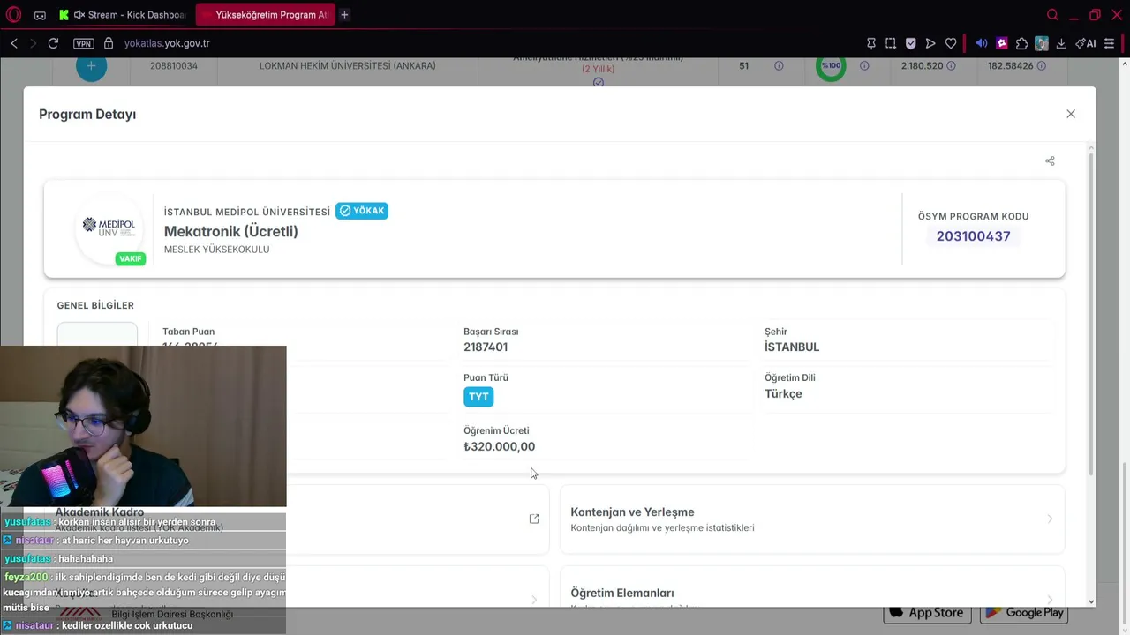Open the AI assistant button

[x=1086, y=43]
